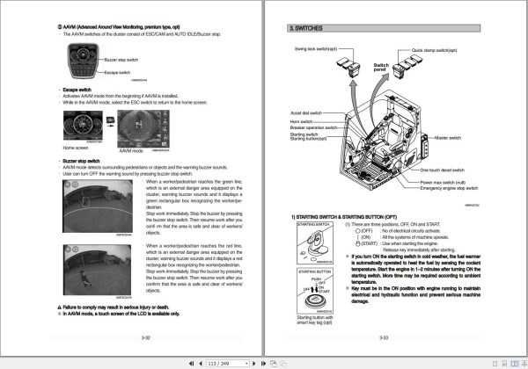Click the greyed next view icon
This screenshot has height=369, width=528.
click(x=283, y=363)
